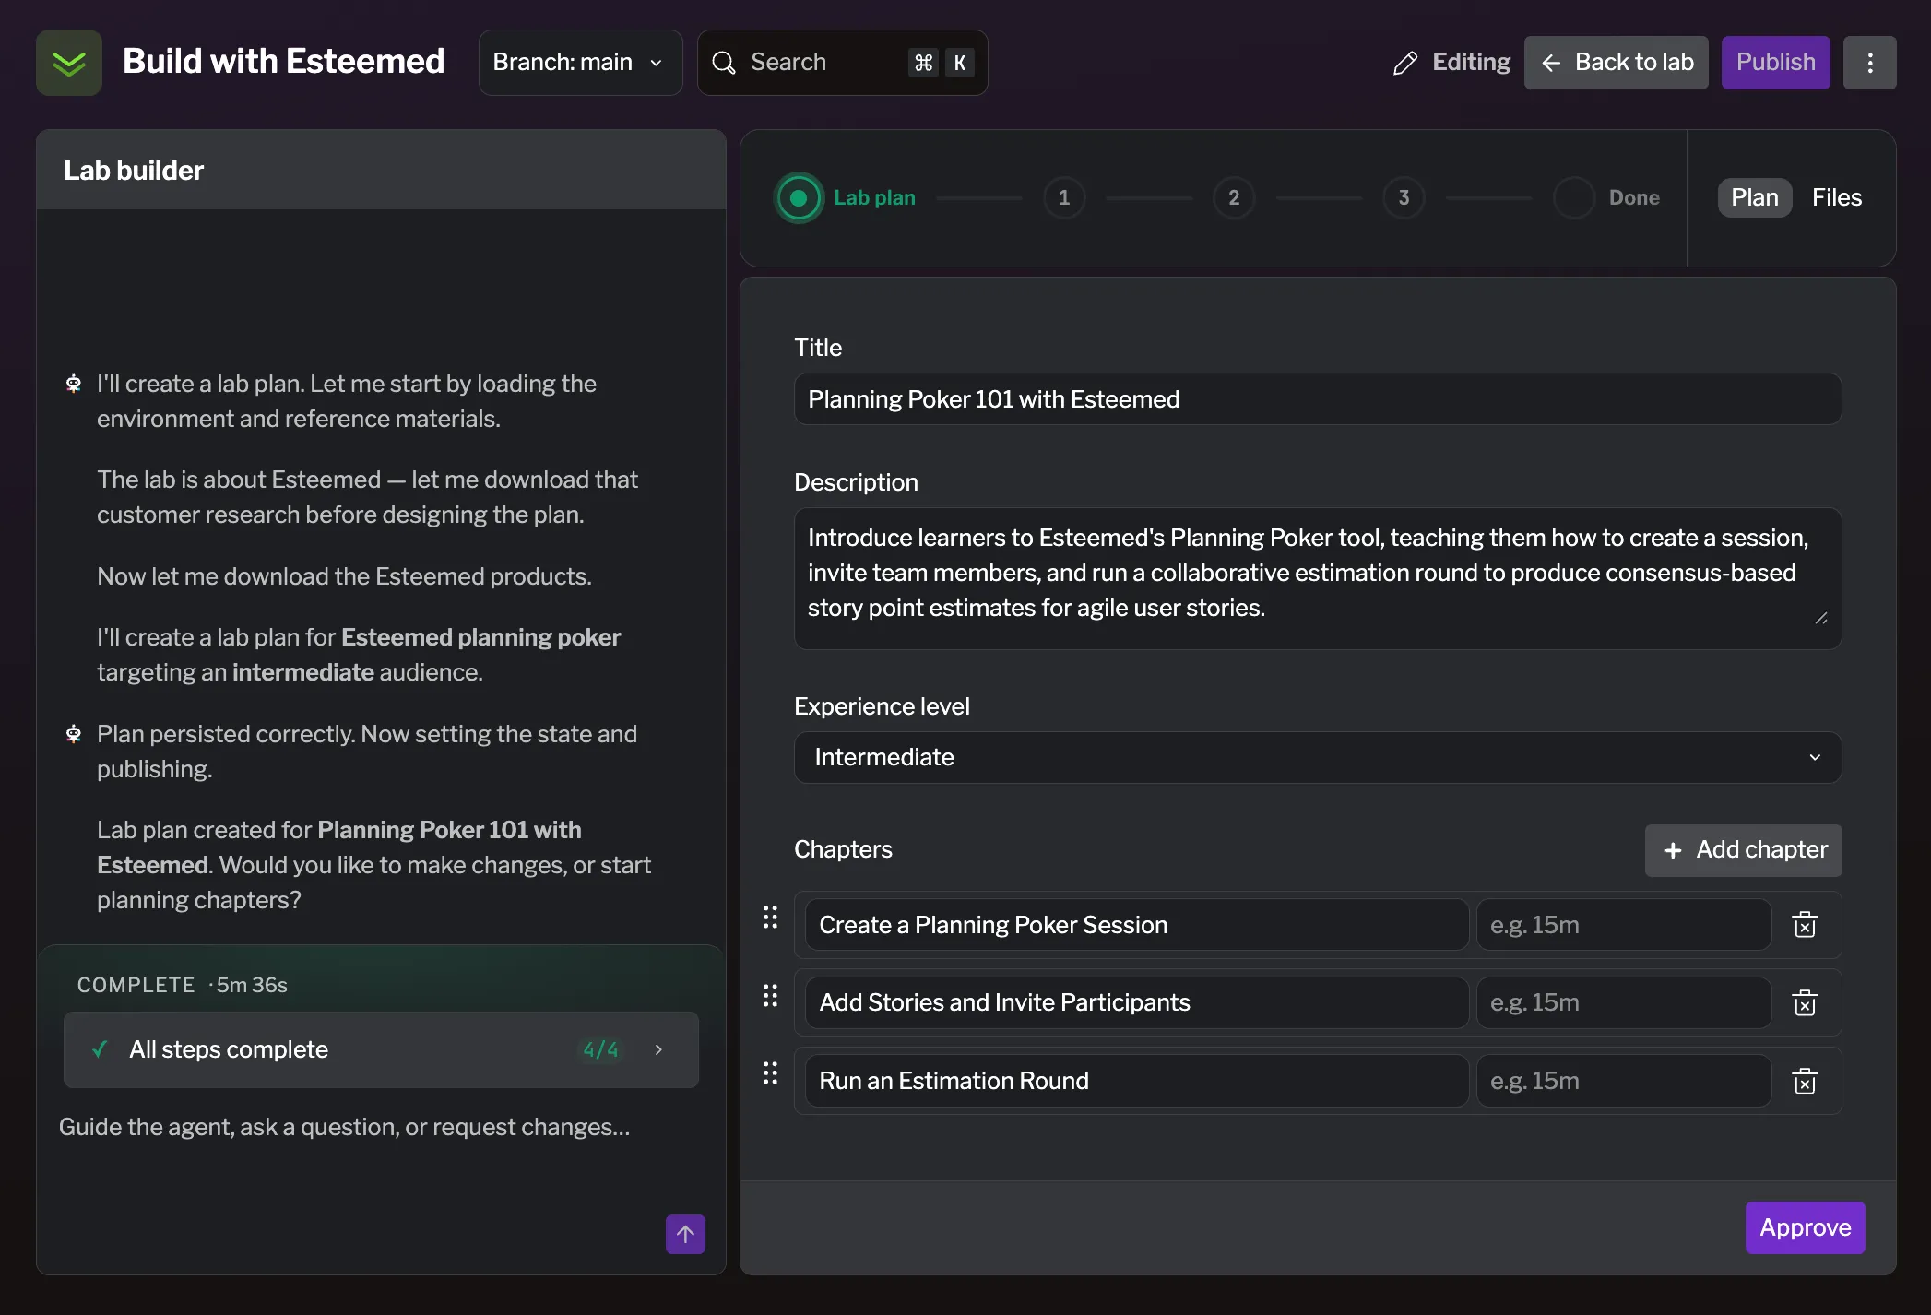Click the Editing mode label

coord(1472,63)
